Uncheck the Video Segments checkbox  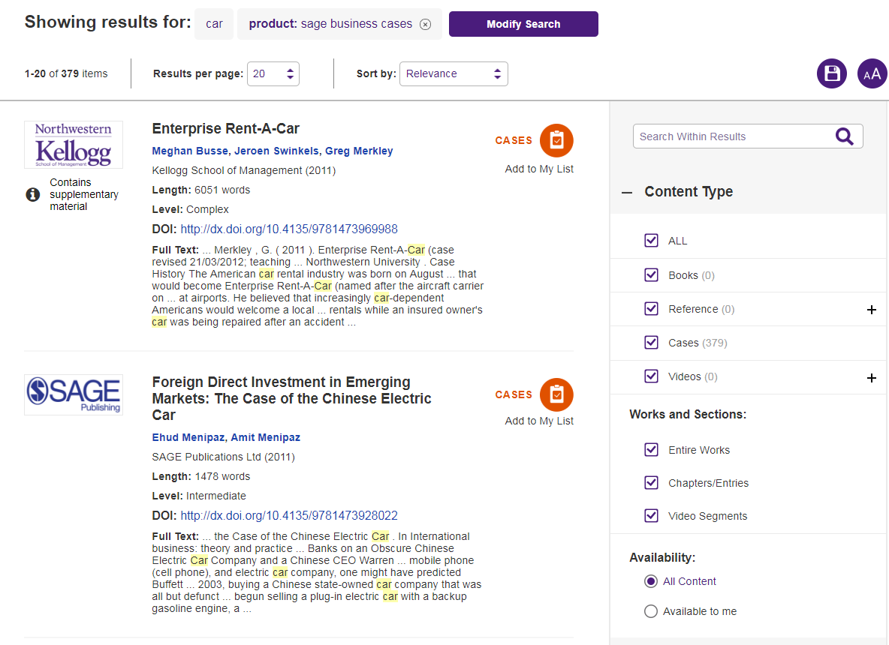click(x=651, y=516)
